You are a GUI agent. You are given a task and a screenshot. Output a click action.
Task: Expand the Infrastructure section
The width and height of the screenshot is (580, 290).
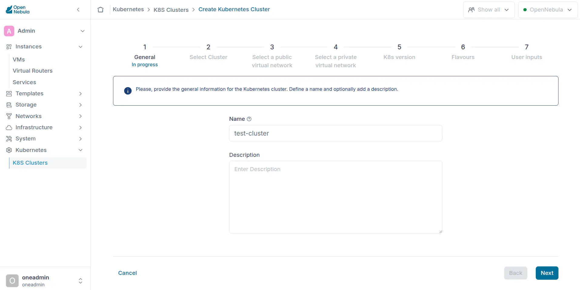pos(81,127)
